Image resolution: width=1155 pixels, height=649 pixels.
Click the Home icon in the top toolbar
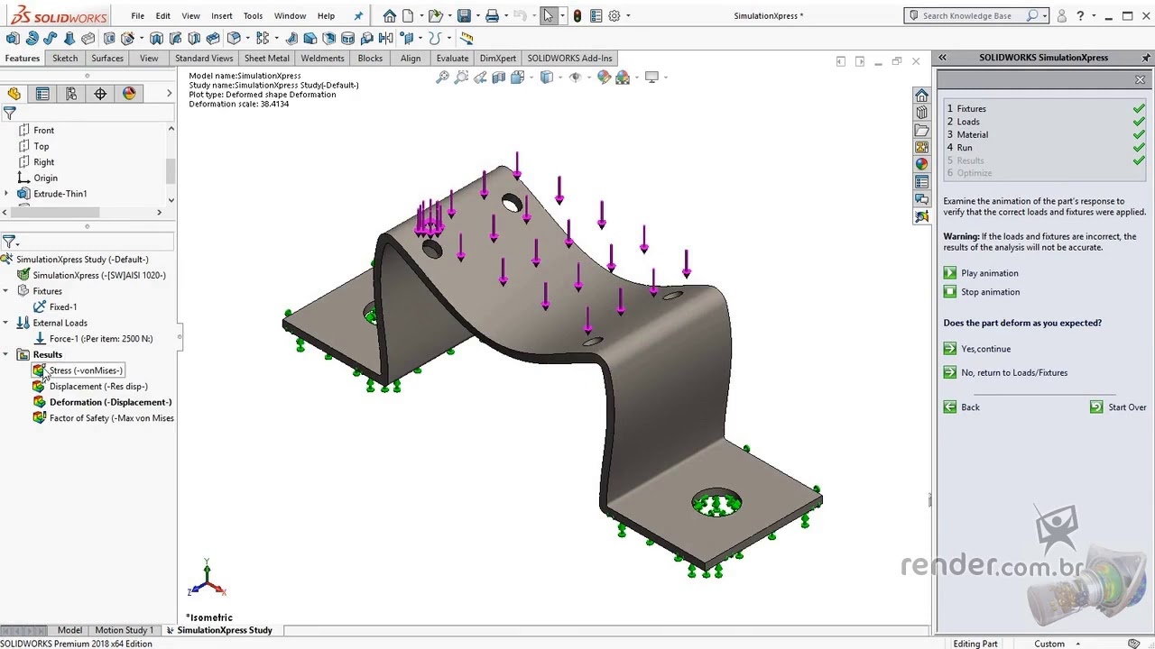[x=389, y=15]
